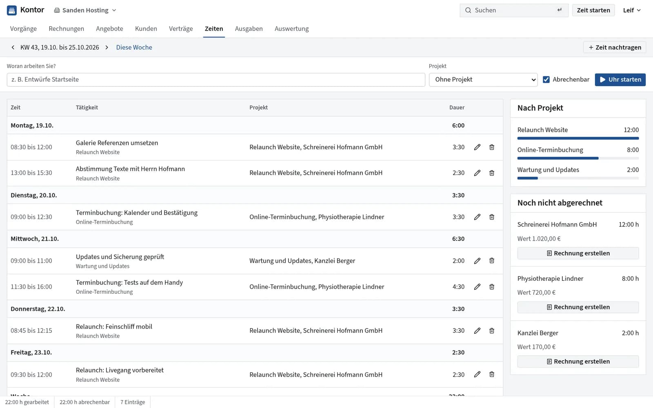Open the Leif user menu

[x=632, y=10]
